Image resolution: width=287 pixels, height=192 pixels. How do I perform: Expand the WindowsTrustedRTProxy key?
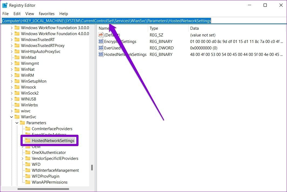12,46
